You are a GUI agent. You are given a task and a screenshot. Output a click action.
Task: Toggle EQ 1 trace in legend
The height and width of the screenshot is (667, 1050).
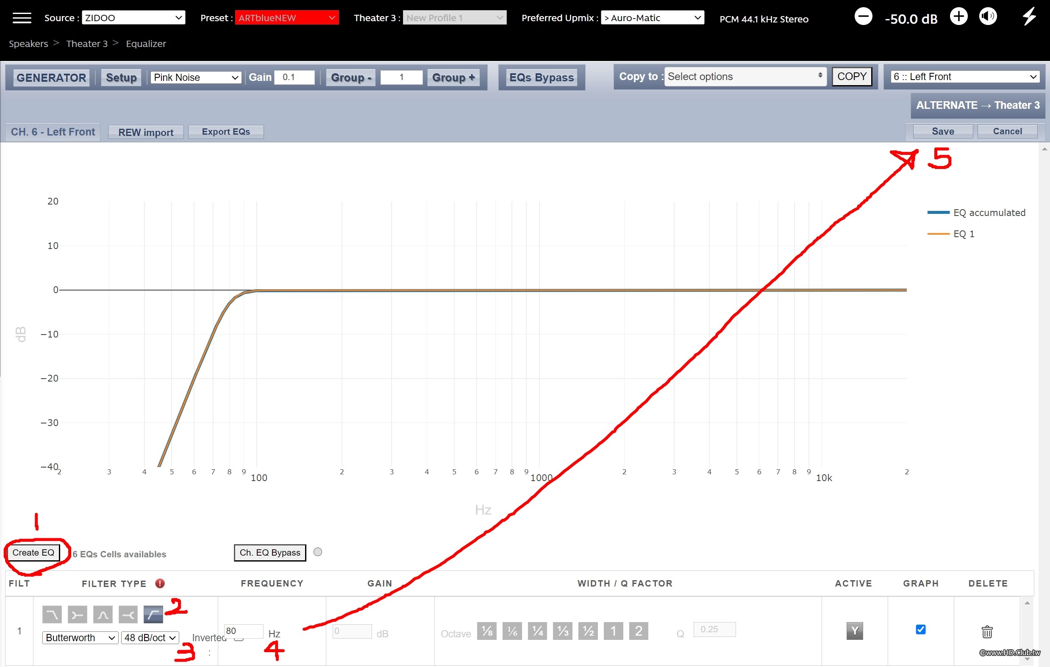[950, 234]
